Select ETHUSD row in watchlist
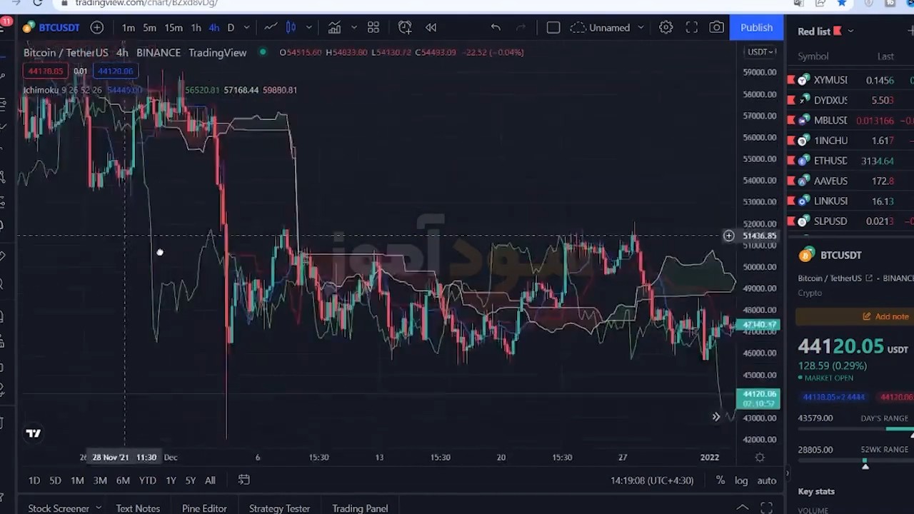Screen dimensions: 914x514 click(x=850, y=161)
